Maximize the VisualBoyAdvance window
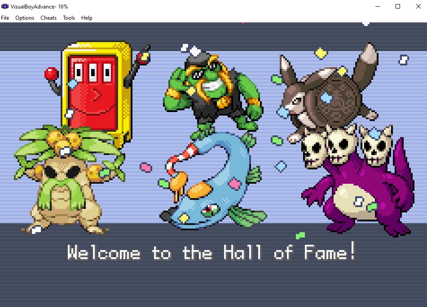The height and width of the screenshot is (307, 427). coord(398,6)
